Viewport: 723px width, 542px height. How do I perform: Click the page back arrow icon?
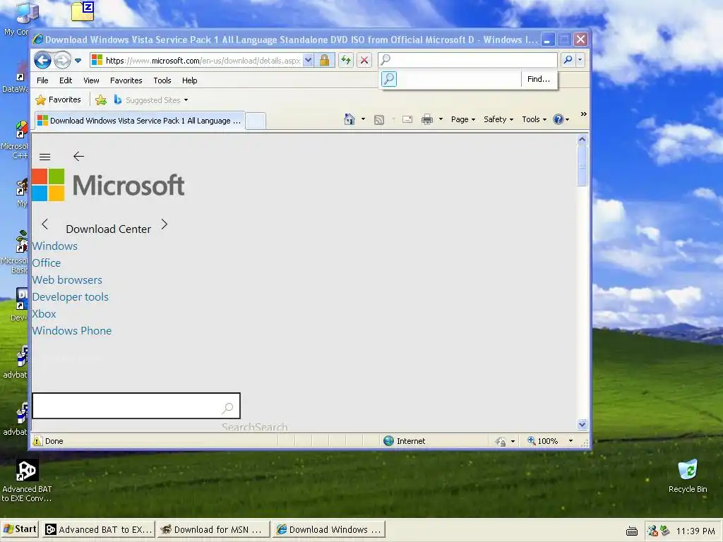[79, 156]
